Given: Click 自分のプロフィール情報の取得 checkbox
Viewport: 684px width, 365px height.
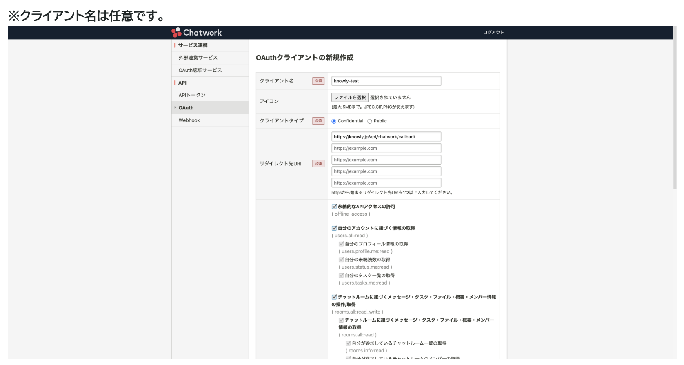Looking at the screenshot, I should tap(341, 244).
